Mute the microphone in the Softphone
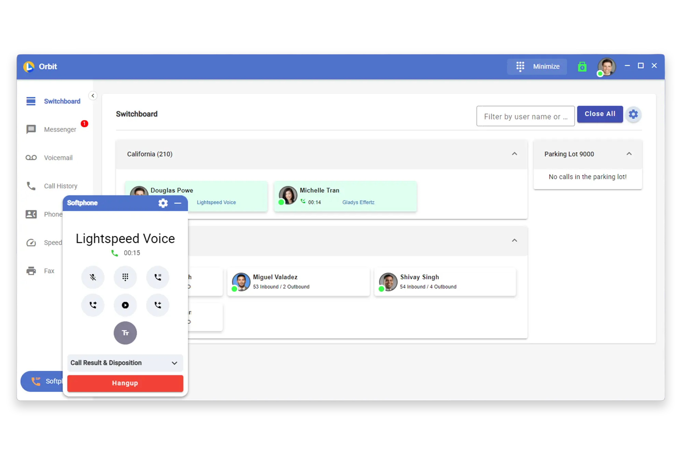This screenshot has height=455, width=683. click(93, 277)
